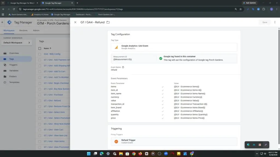Open the three-dot more actions menu
The width and height of the screenshot is (280, 157).
coord(275,22)
